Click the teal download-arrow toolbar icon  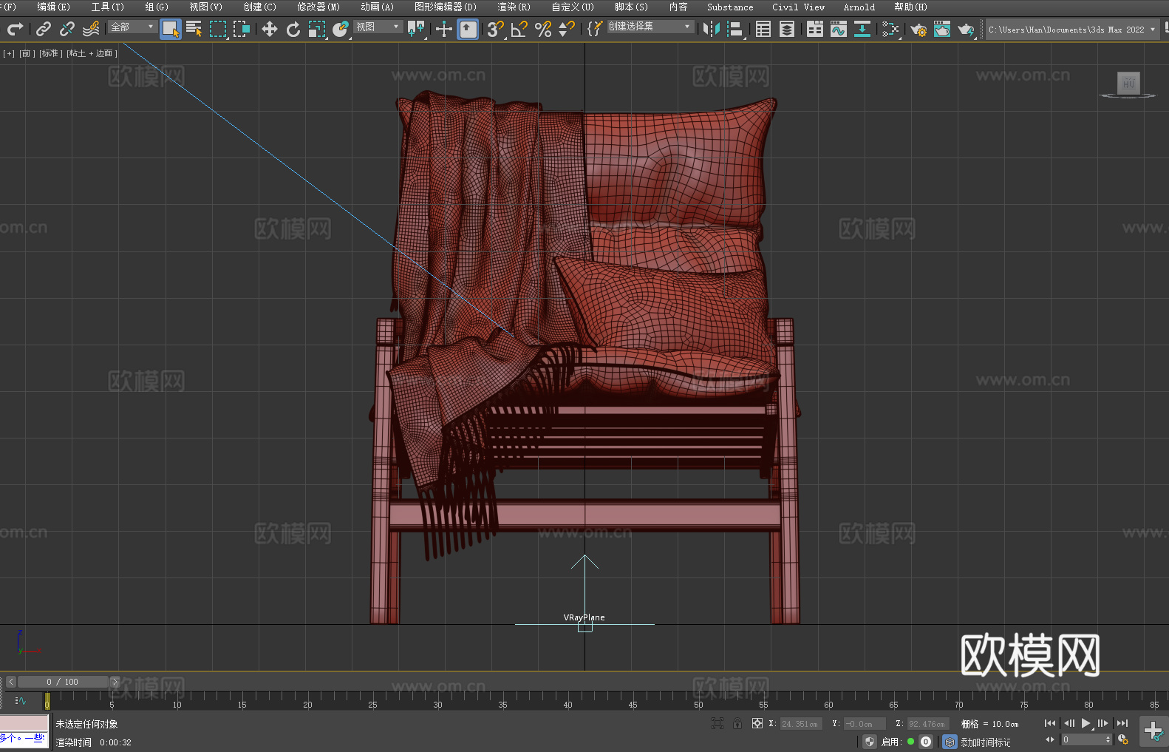(x=862, y=29)
